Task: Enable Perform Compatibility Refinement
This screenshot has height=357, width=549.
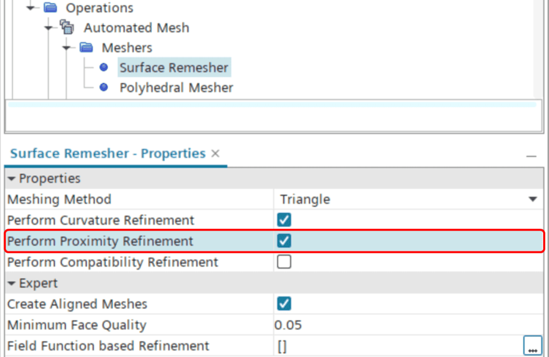Action: tap(284, 262)
